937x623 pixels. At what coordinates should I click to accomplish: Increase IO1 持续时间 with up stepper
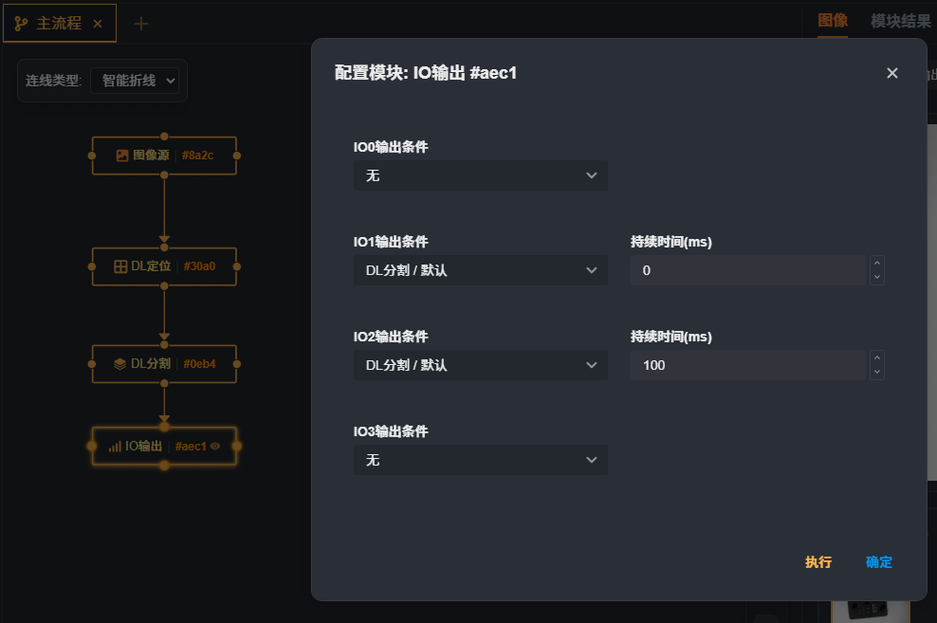877,264
